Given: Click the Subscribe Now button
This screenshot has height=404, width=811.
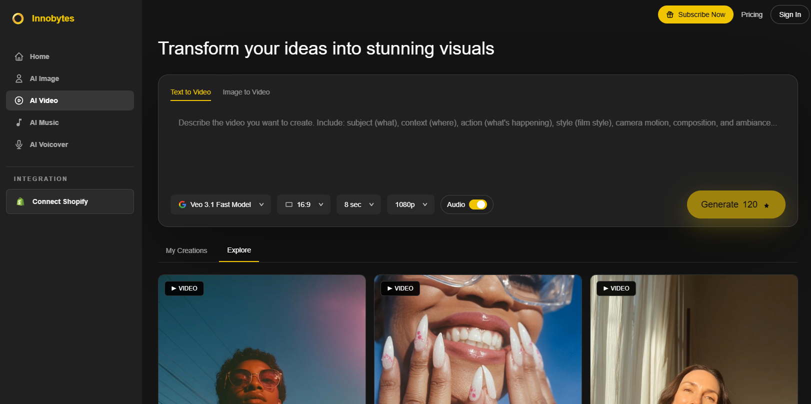Looking at the screenshot, I should click(695, 14).
